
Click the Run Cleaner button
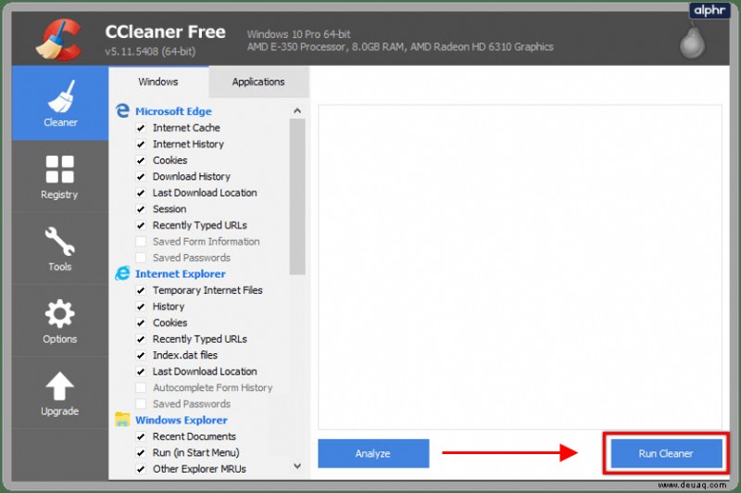pos(666,453)
